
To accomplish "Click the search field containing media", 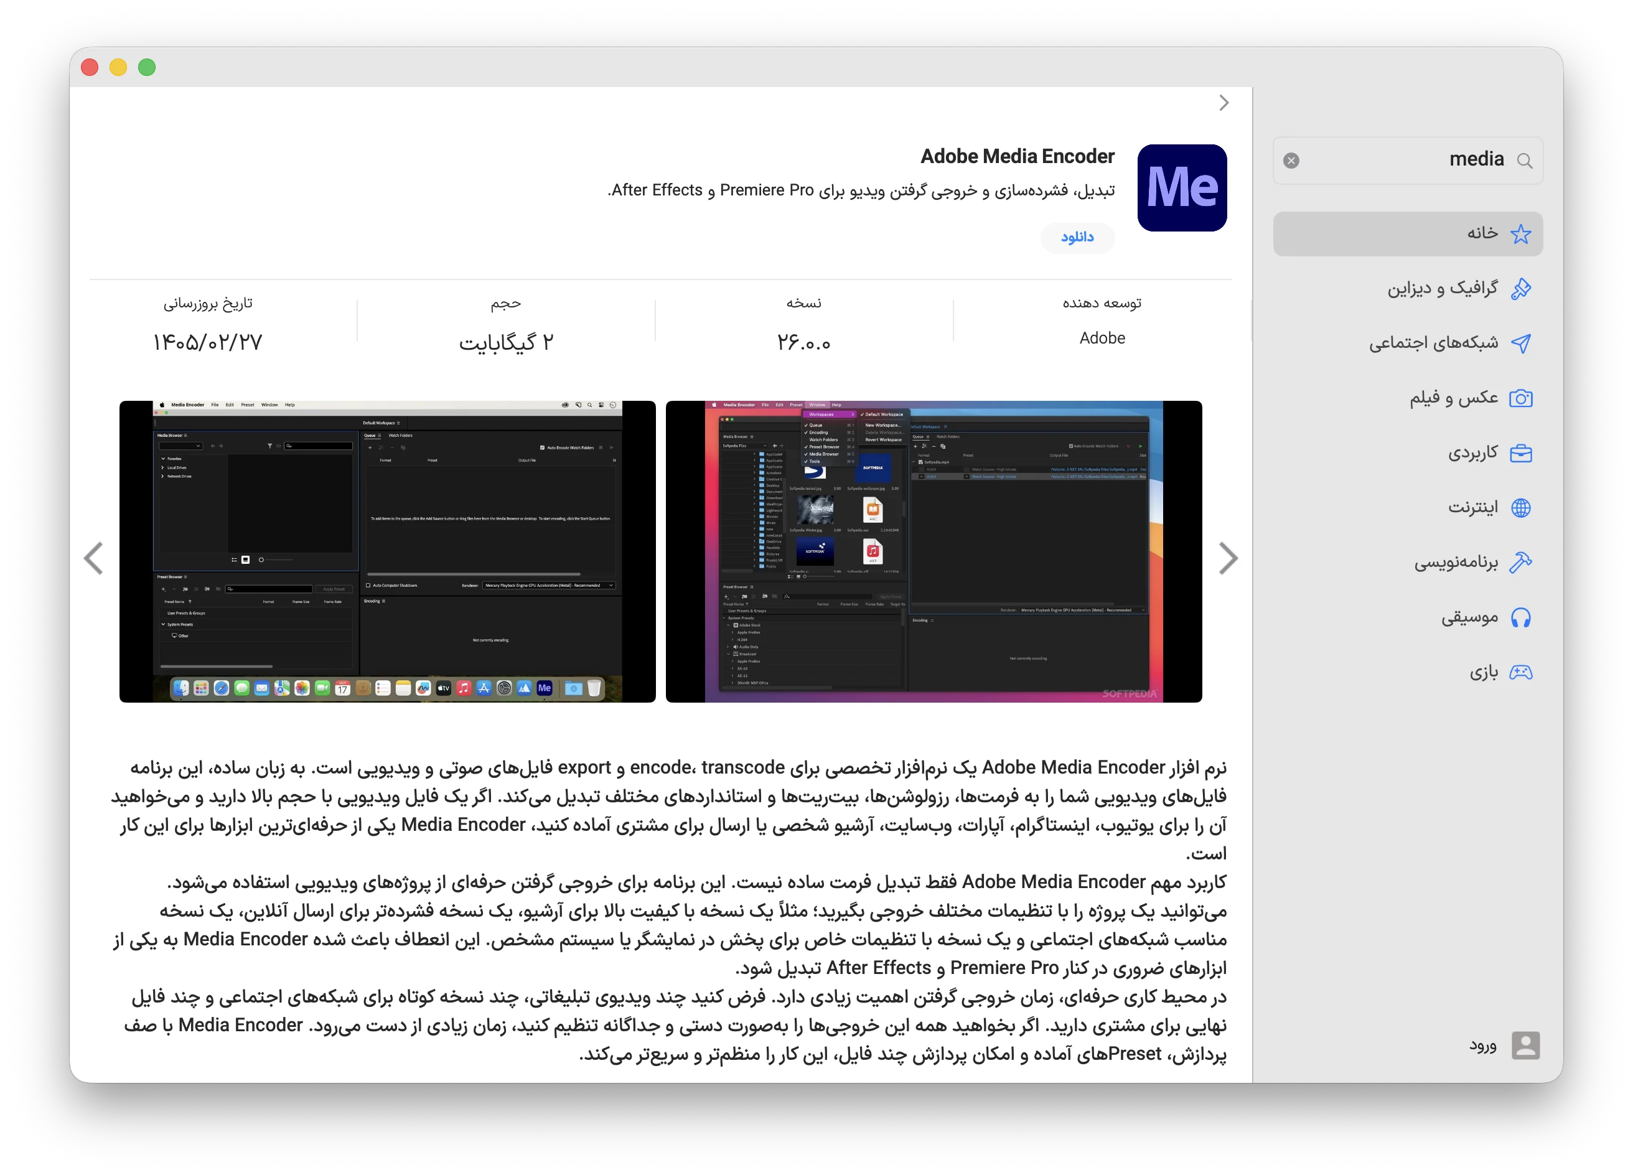I will coord(1408,161).
